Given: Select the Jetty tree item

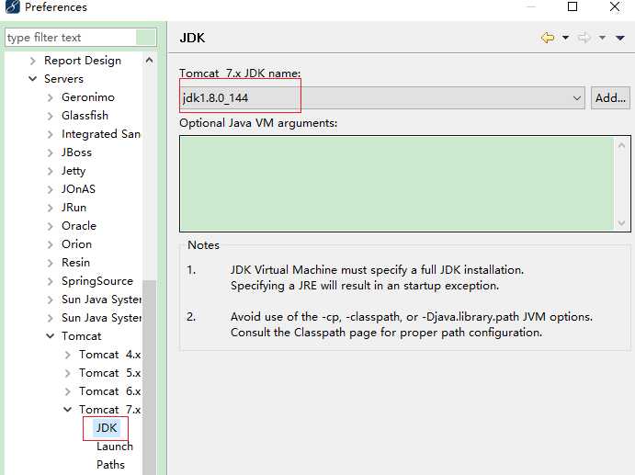Looking at the screenshot, I should [x=74, y=171].
